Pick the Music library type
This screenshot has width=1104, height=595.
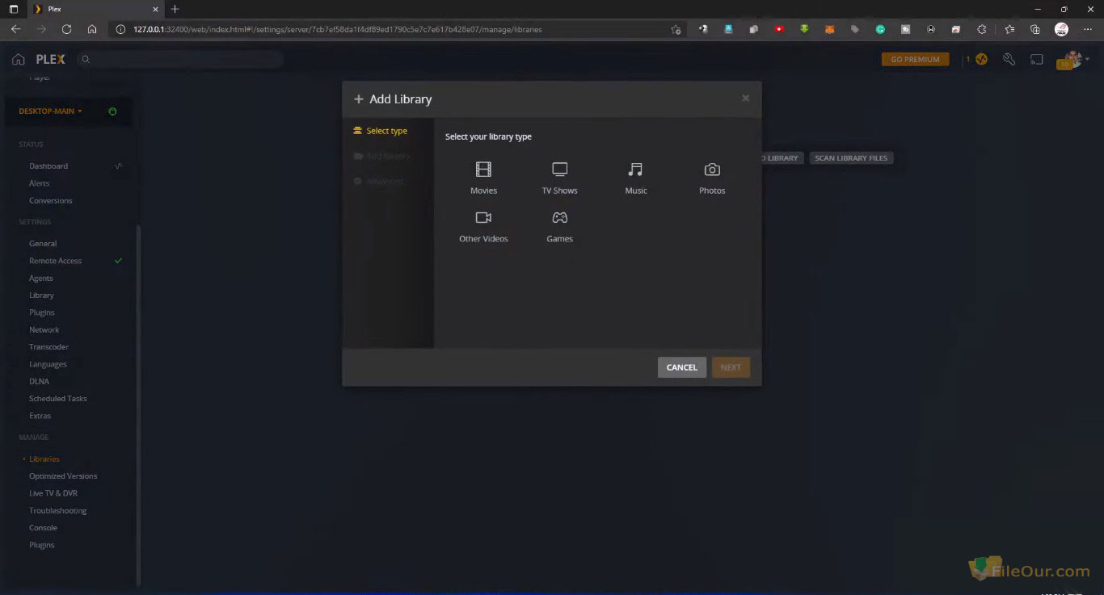pos(636,178)
